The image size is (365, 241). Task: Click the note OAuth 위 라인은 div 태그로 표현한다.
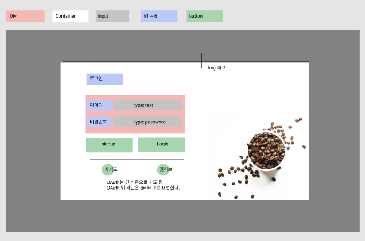143,188
